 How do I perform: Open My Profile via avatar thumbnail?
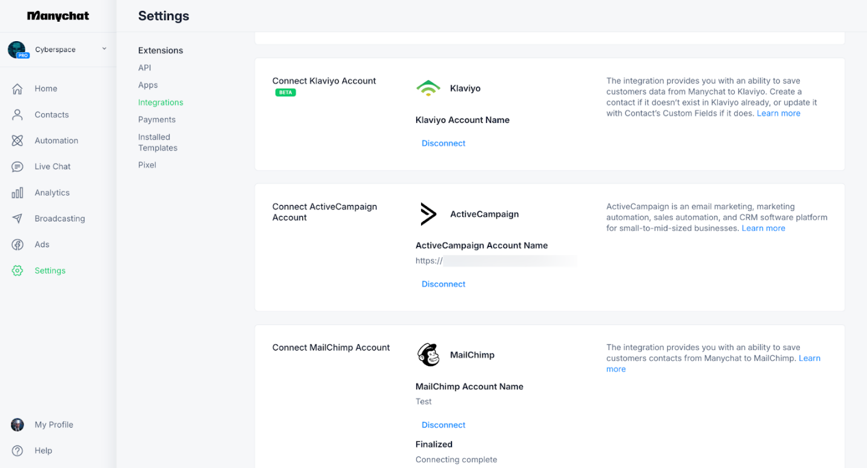pyautogui.click(x=18, y=425)
